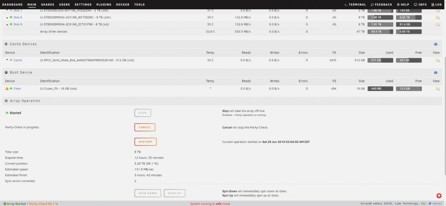
Task: Open the Tools tab
Action: [x=139, y=4]
